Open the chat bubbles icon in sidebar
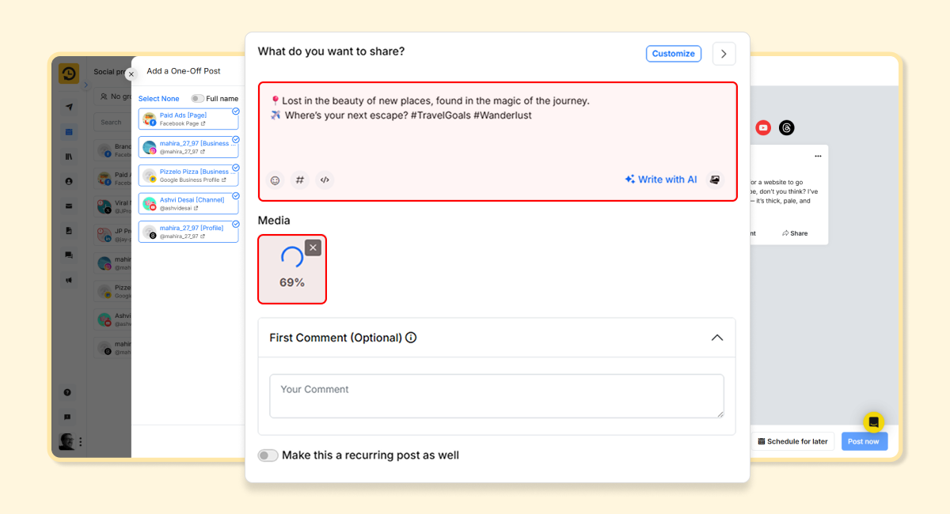950x514 pixels. [x=69, y=255]
